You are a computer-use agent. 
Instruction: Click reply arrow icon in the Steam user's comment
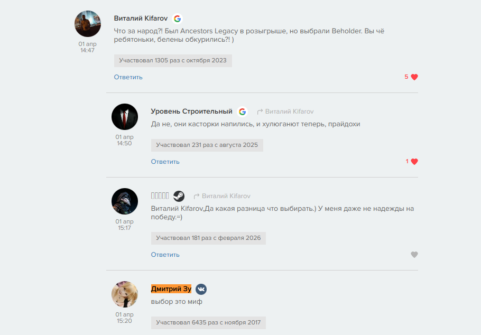197,196
